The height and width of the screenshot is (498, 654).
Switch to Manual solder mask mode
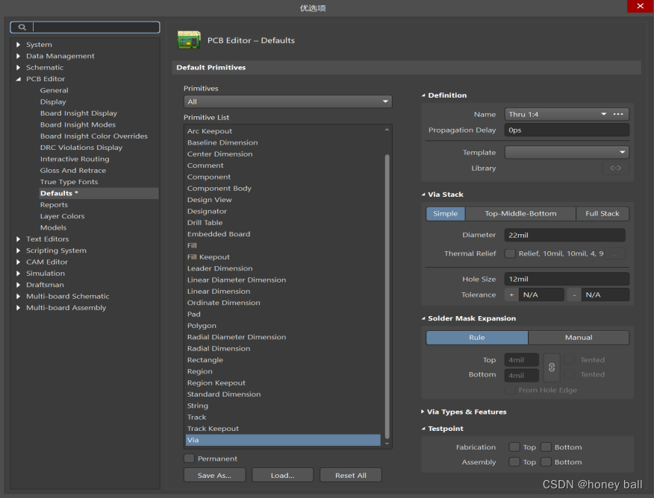[579, 338]
